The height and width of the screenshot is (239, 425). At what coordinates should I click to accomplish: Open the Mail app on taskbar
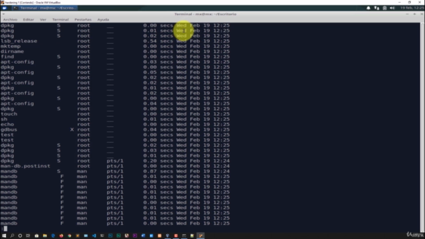coord(86,236)
